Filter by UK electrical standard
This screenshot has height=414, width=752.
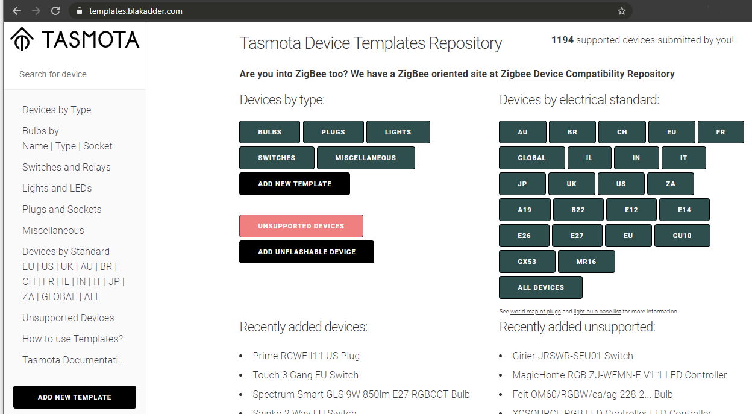572,184
